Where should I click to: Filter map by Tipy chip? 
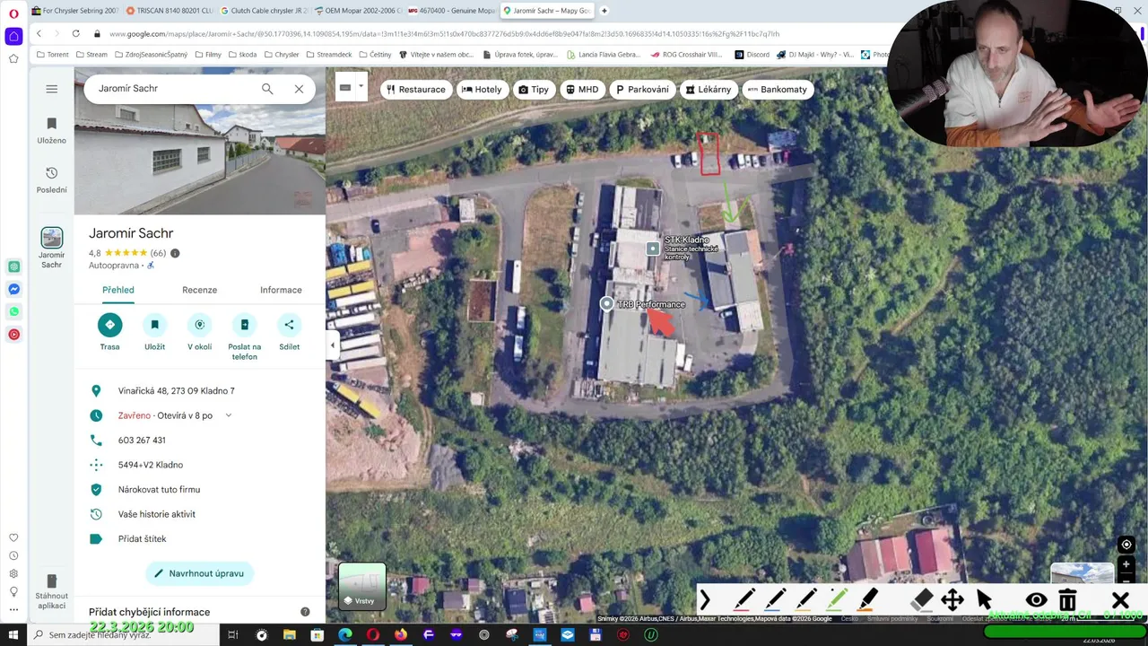click(534, 90)
